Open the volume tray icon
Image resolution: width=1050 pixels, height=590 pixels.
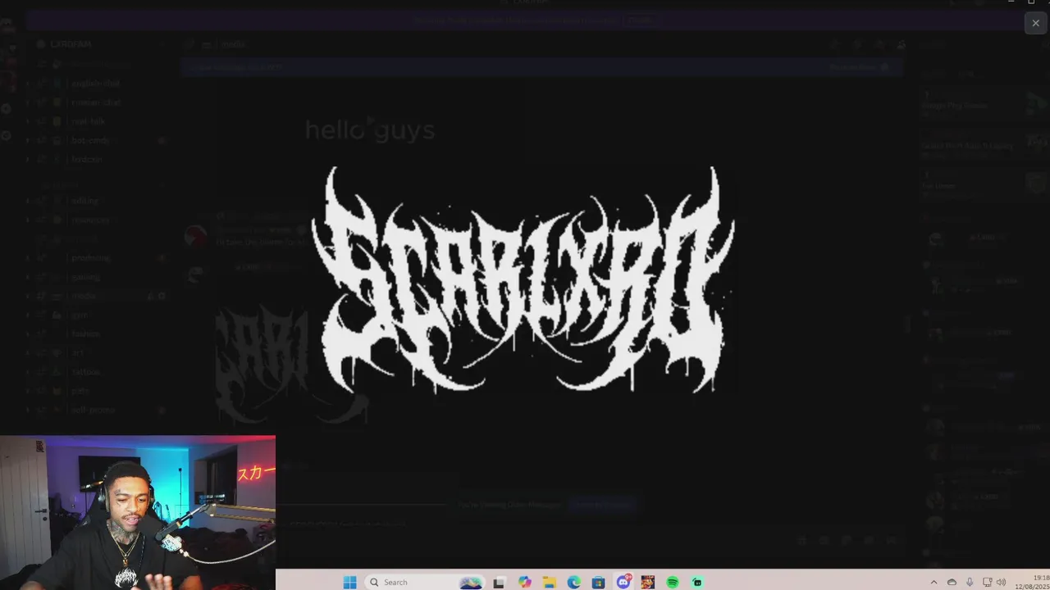[1002, 582]
